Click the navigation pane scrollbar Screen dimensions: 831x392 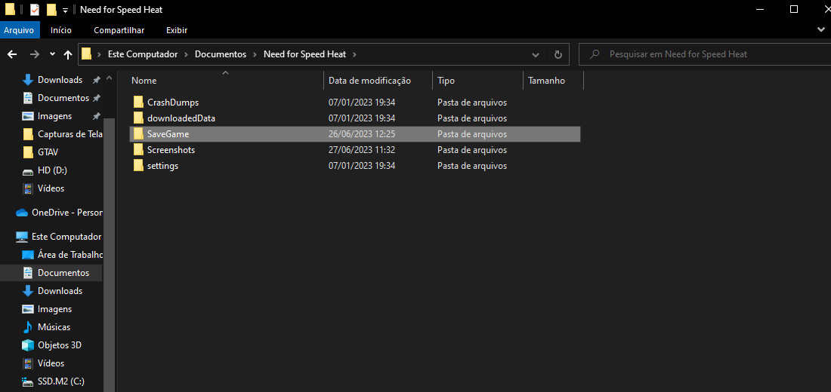click(110, 226)
